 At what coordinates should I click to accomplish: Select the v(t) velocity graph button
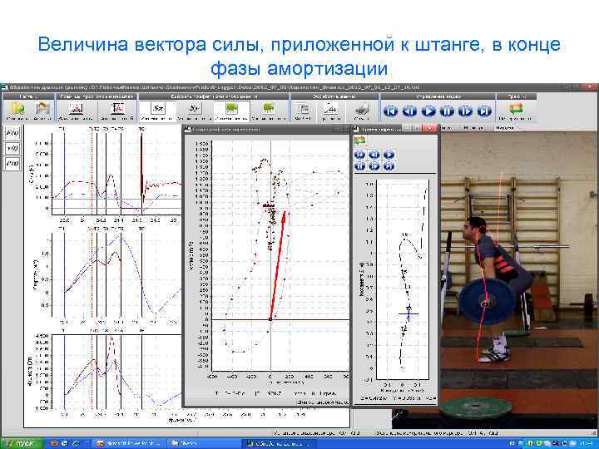[12, 148]
